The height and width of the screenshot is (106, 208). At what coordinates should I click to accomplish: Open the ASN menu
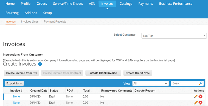tap(92, 4)
